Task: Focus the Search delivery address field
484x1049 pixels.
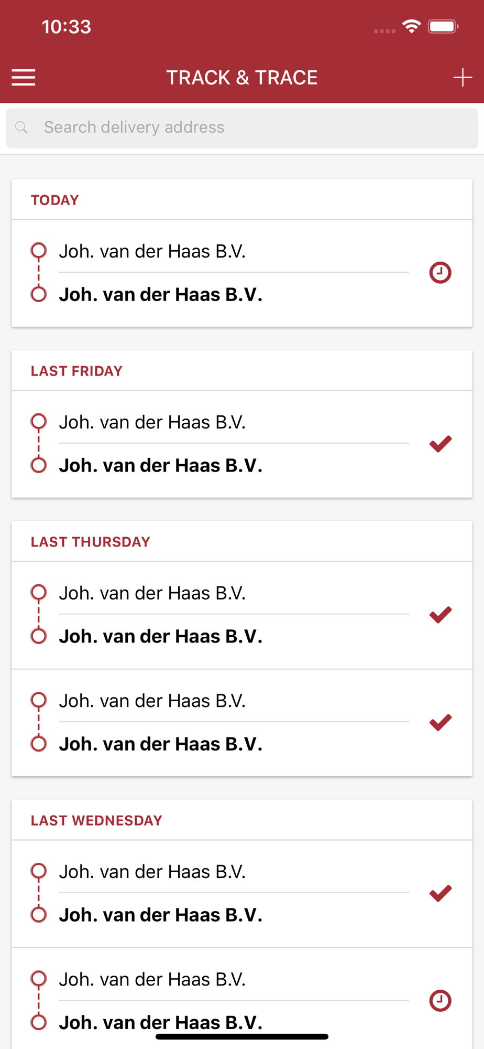Action: point(242,128)
